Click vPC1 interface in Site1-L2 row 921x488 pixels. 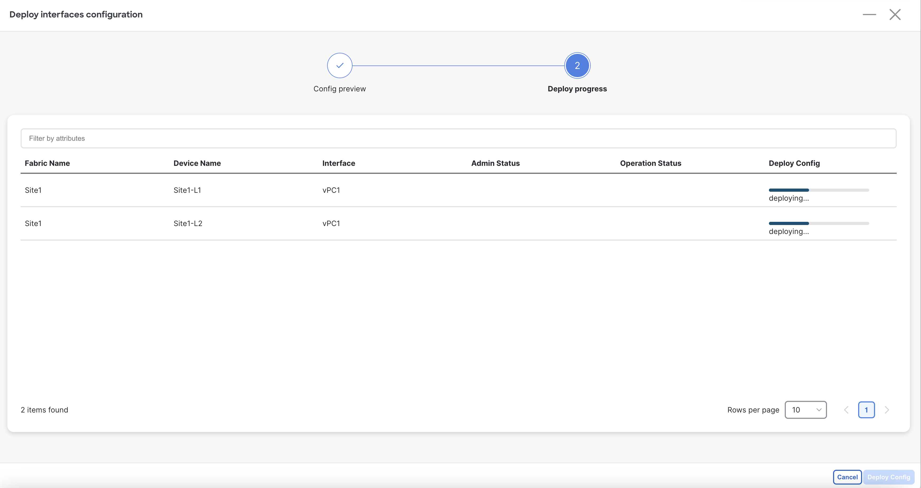[331, 223]
